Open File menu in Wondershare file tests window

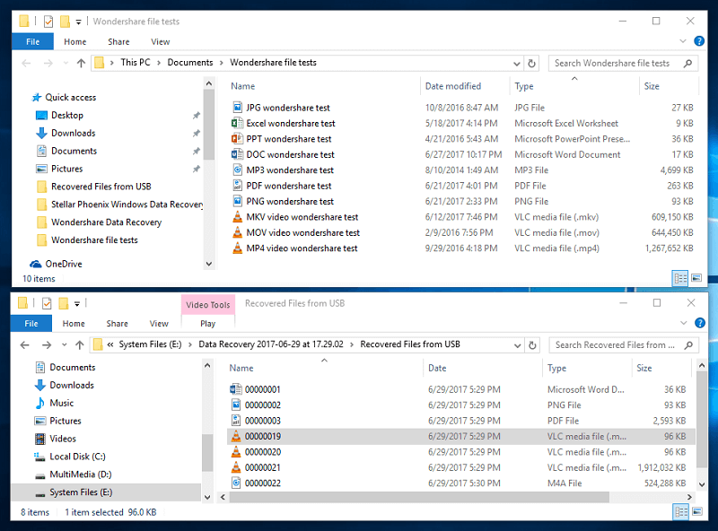(32, 41)
